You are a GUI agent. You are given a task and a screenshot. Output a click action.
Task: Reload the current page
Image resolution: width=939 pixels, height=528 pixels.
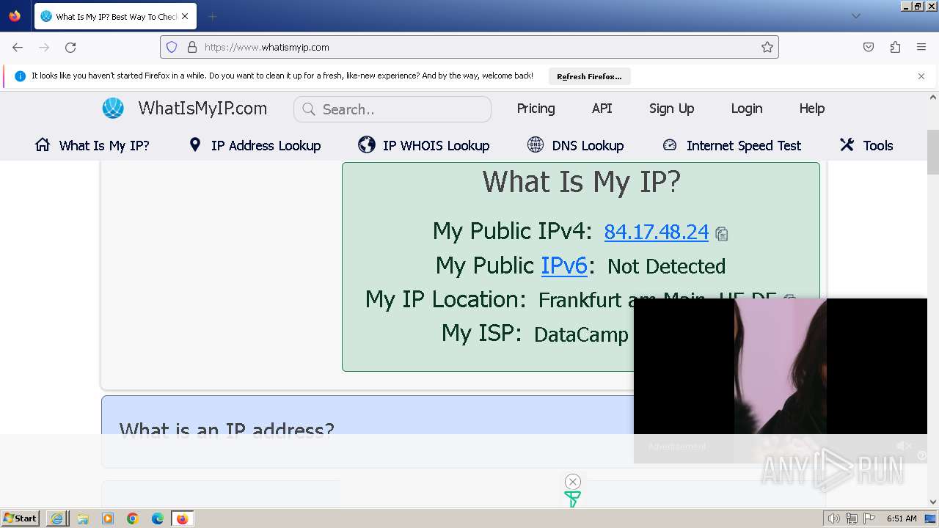(70, 47)
